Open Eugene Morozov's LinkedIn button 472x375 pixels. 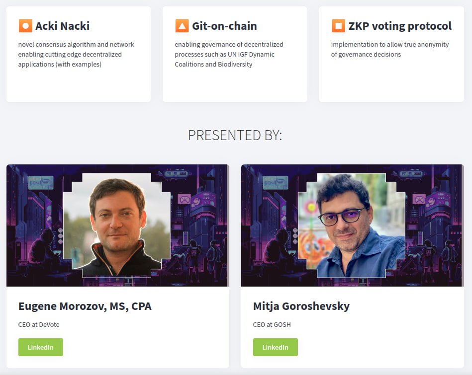click(x=41, y=347)
